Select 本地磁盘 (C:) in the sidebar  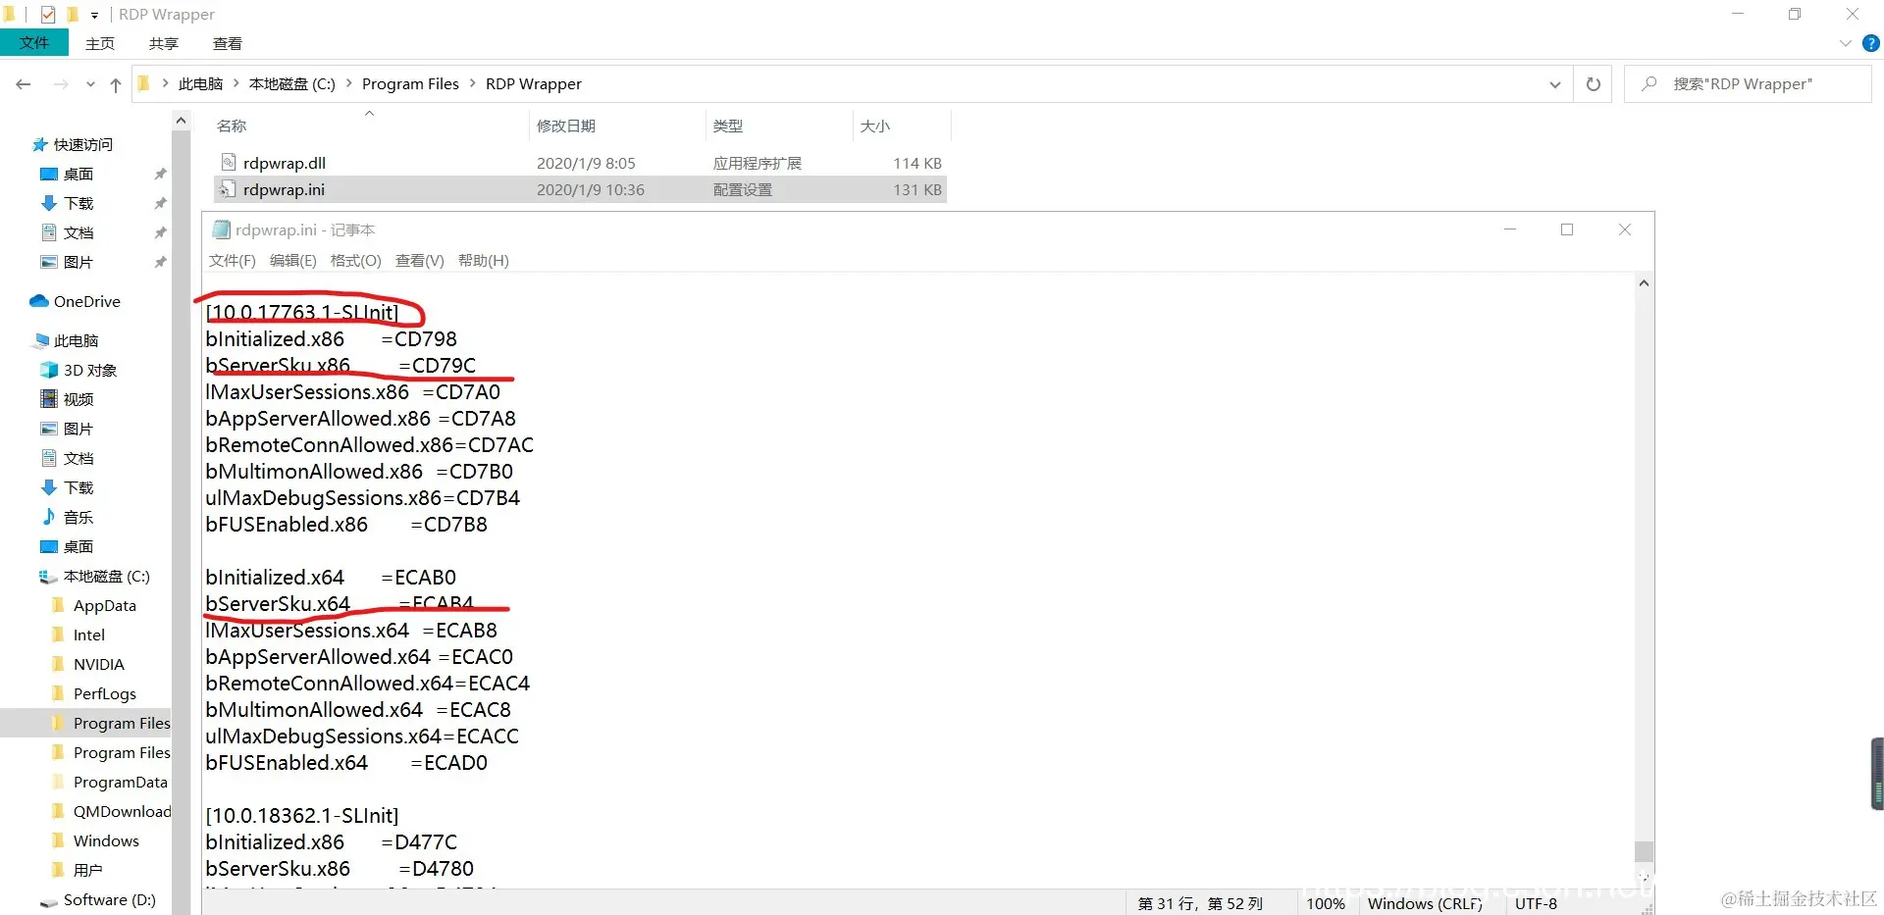tap(106, 576)
